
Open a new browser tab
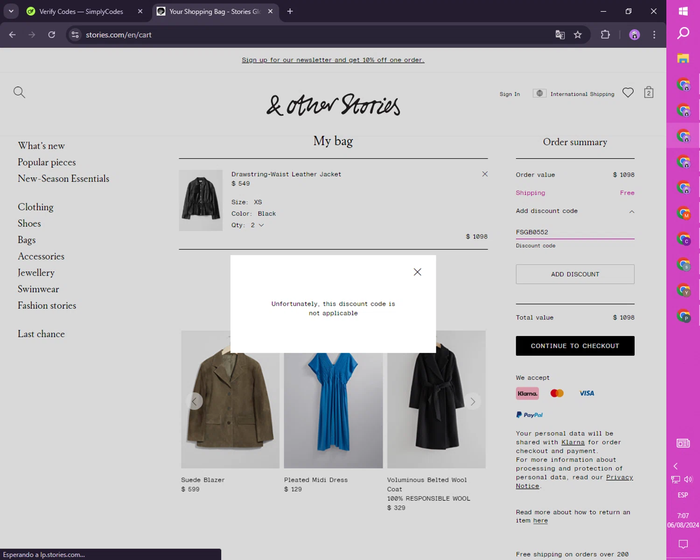(x=290, y=11)
